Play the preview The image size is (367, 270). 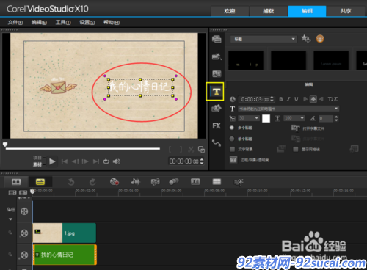pyautogui.click(x=52, y=161)
